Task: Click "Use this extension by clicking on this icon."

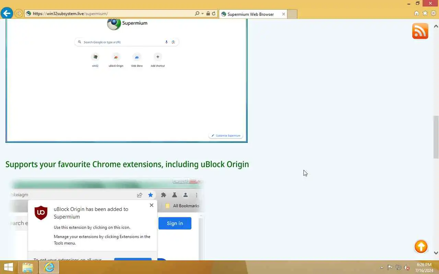Action: 92,227
